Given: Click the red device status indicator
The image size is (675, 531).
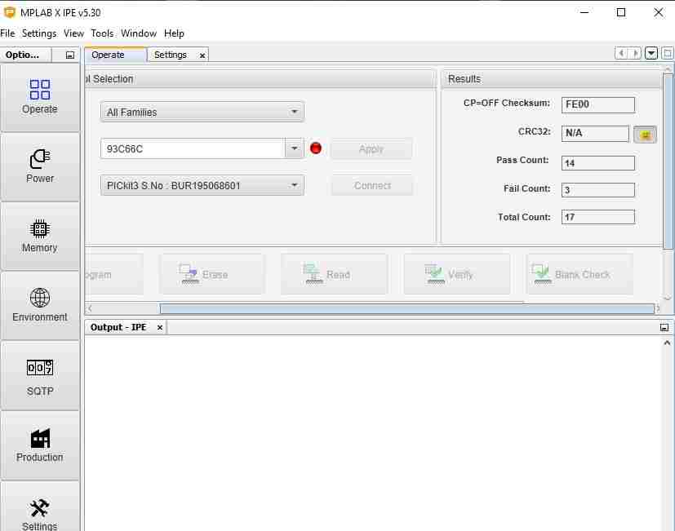Looking at the screenshot, I should 316,148.
